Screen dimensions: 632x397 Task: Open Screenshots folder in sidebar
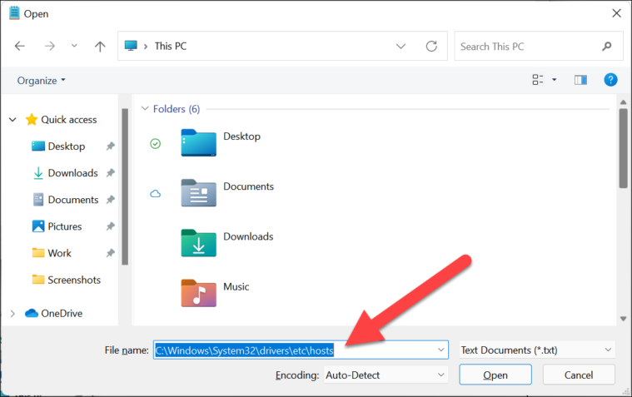click(x=74, y=280)
